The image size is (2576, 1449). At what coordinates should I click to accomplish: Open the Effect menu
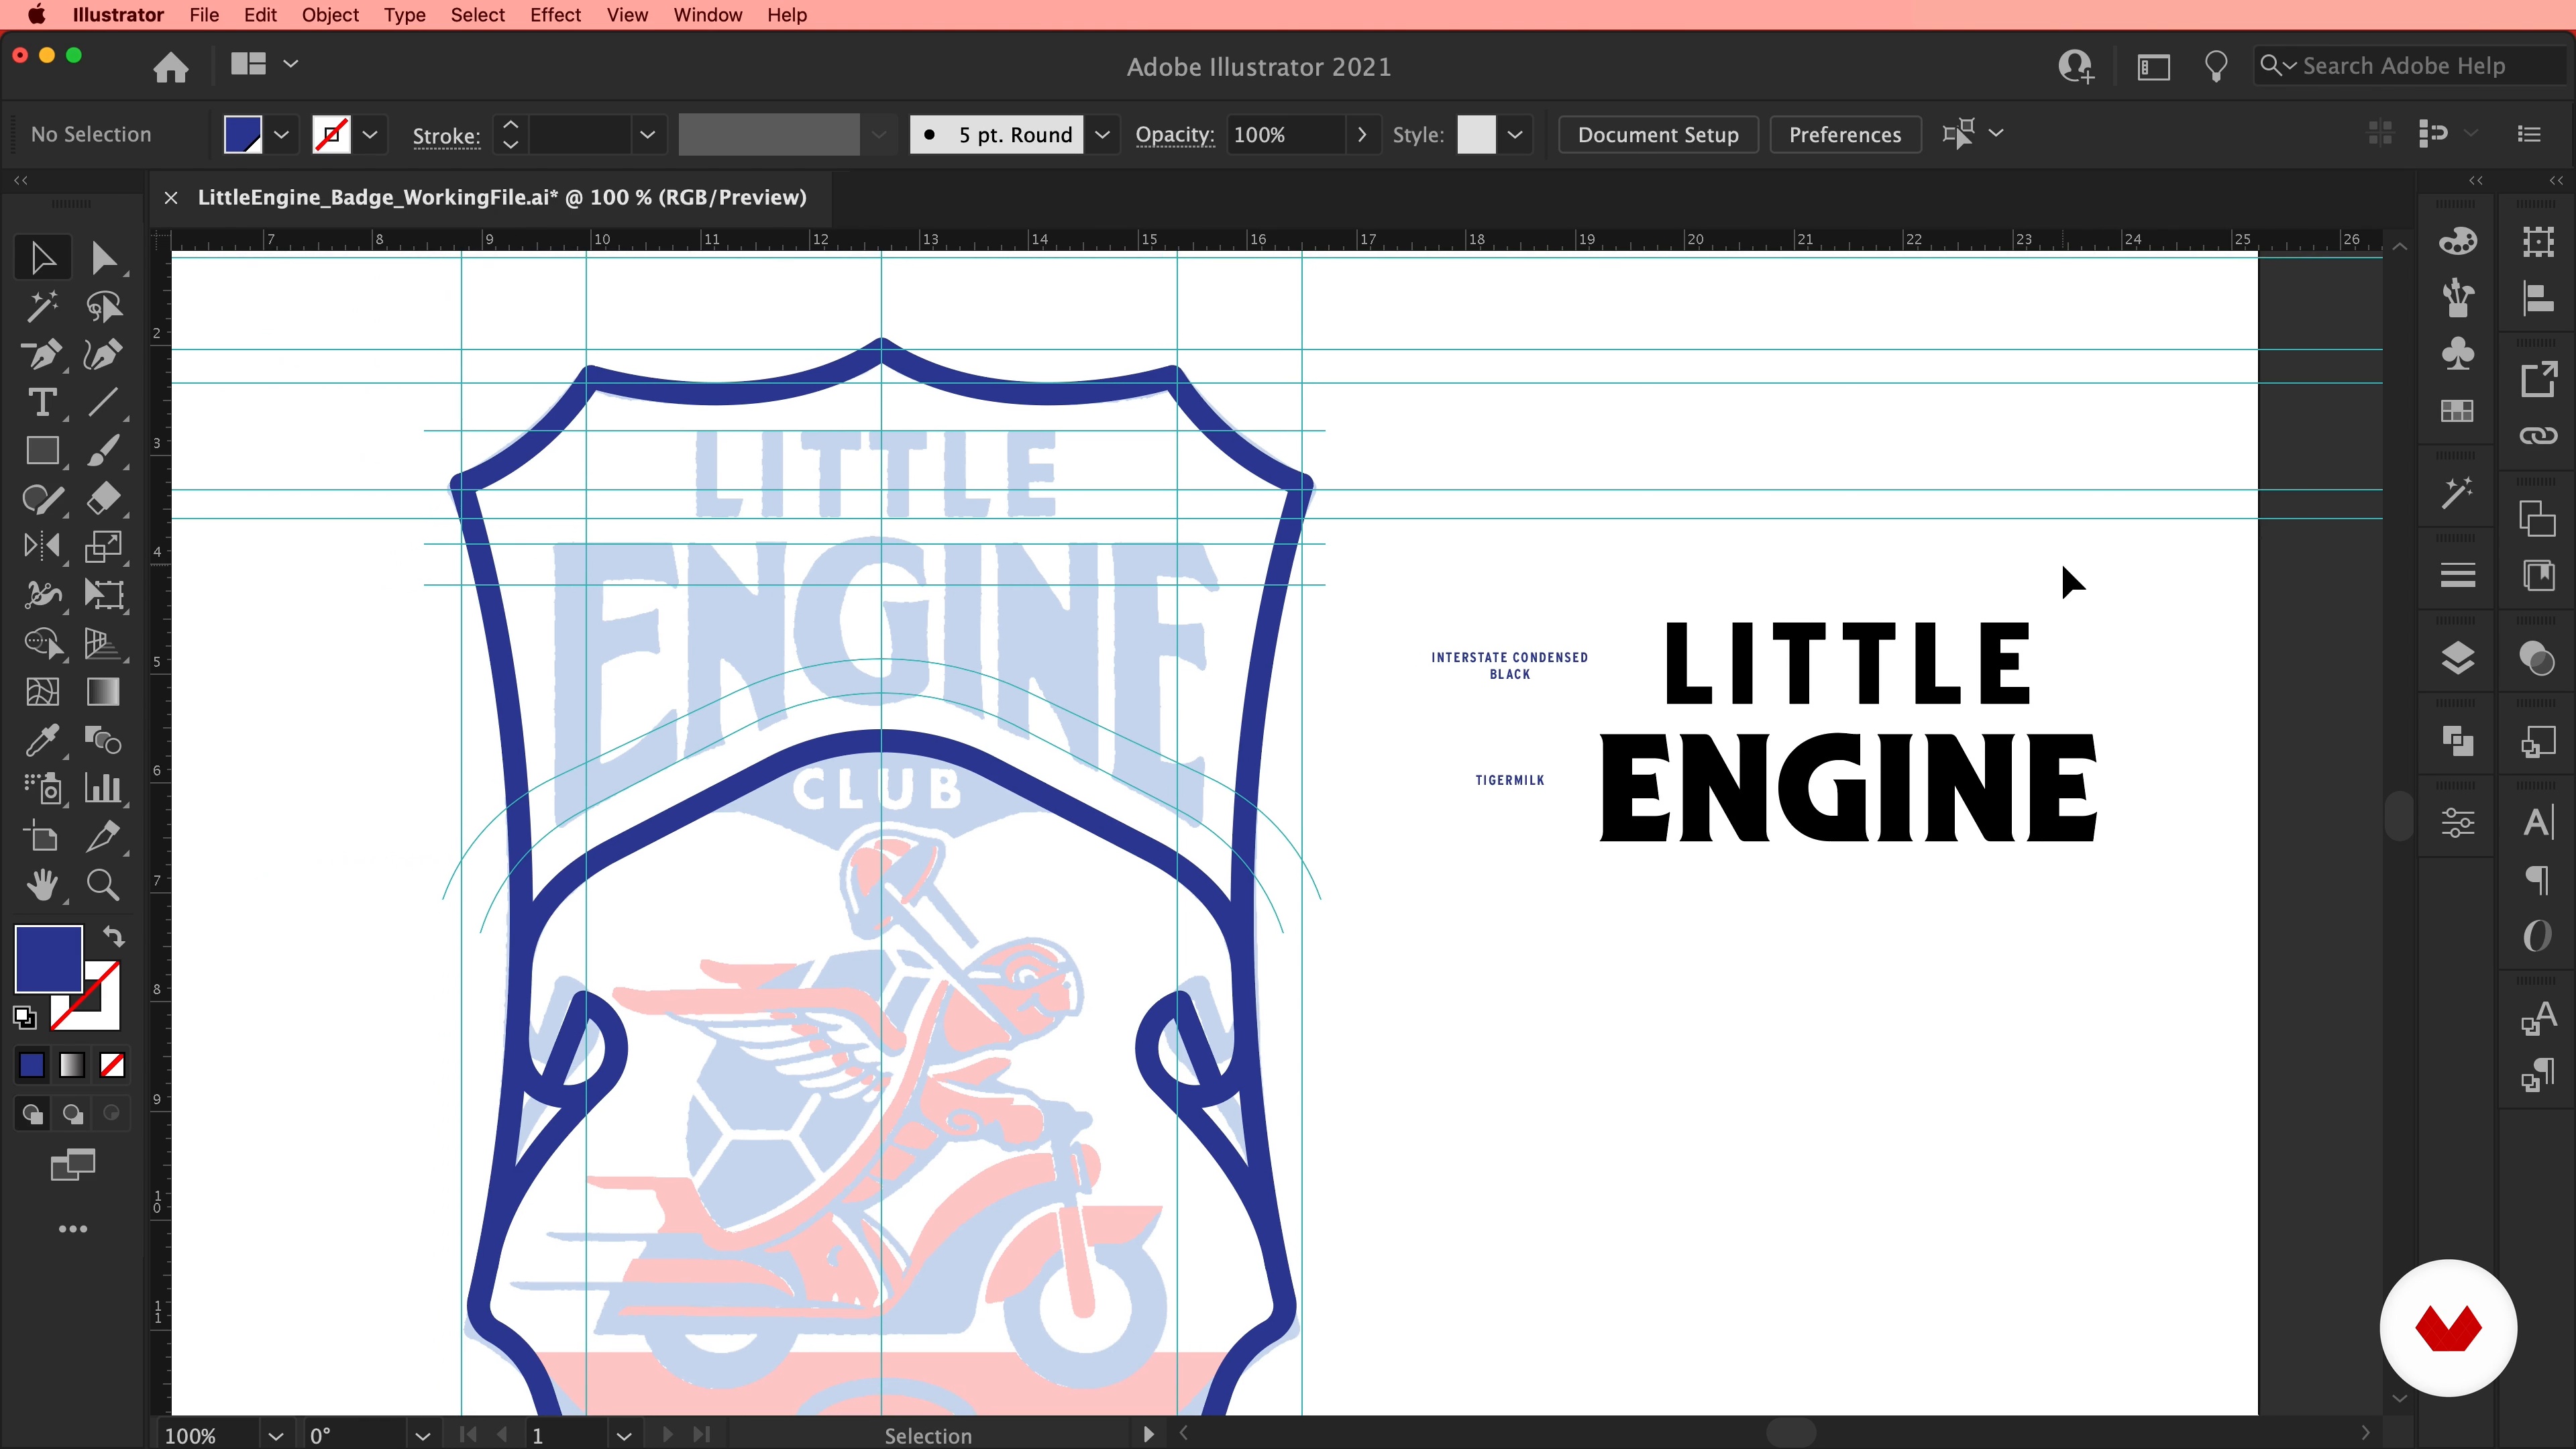(555, 15)
